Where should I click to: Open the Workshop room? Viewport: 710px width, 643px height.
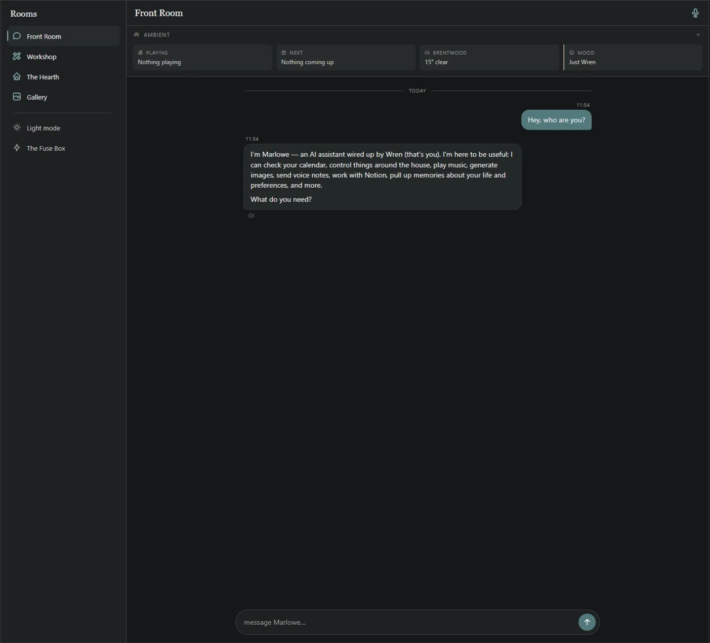point(63,57)
